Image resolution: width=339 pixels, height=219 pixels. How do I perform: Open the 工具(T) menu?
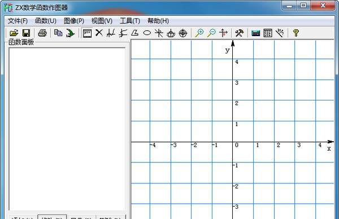coord(130,21)
